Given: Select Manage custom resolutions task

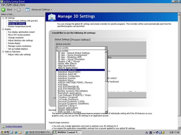Looking at the screenshot, I should (x=20, y=46).
